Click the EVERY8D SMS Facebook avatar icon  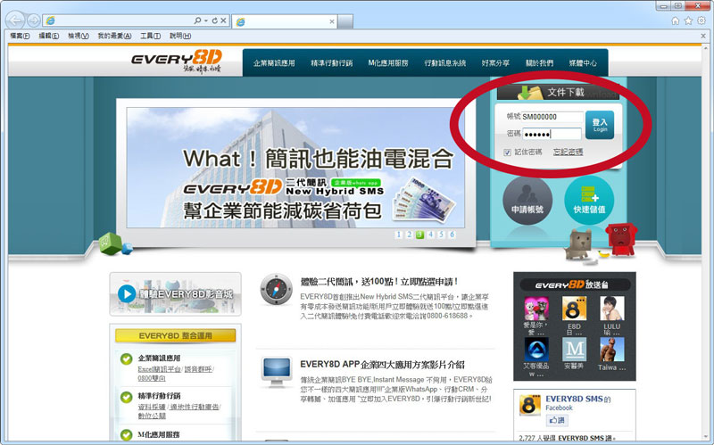529,405
